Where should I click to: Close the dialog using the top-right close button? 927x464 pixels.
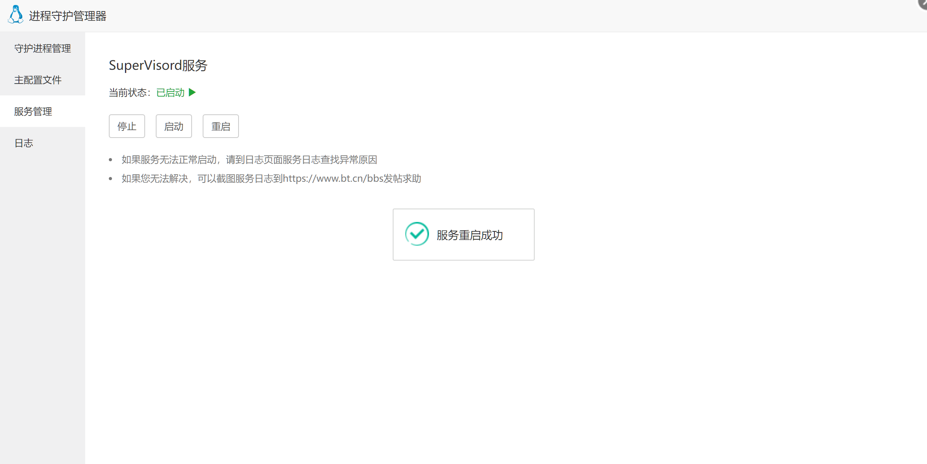(x=923, y=3)
